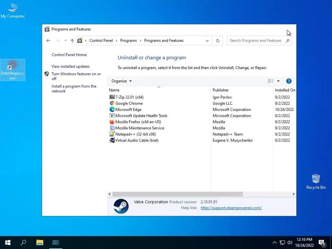Click the Programs breadcrumb
The width and height of the screenshot is (332, 249).
click(x=128, y=41)
